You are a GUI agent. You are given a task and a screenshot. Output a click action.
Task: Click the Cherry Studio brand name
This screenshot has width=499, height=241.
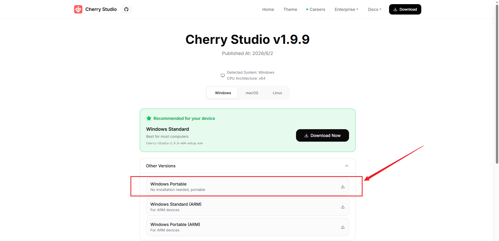point(101,9)
